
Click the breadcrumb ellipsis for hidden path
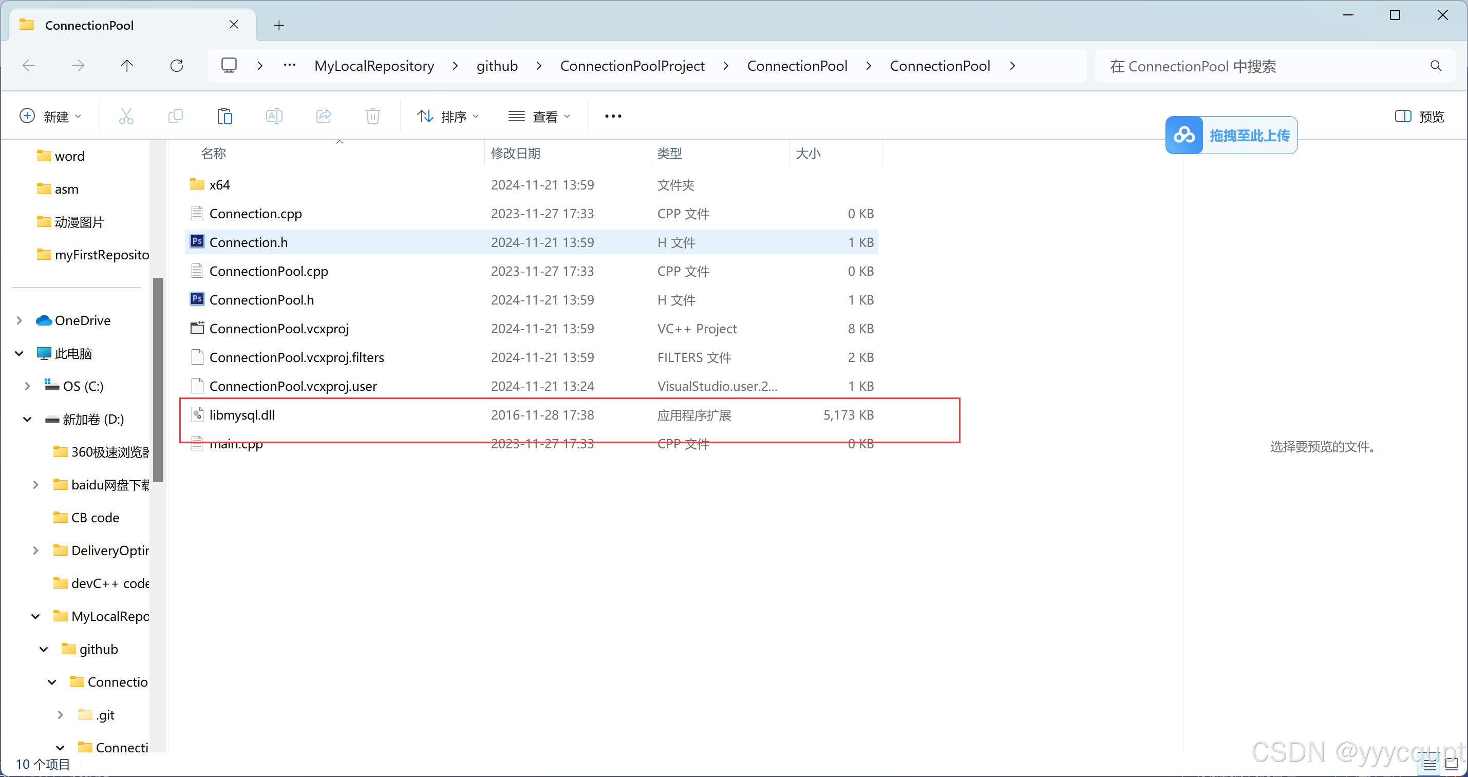coord(290,66)
